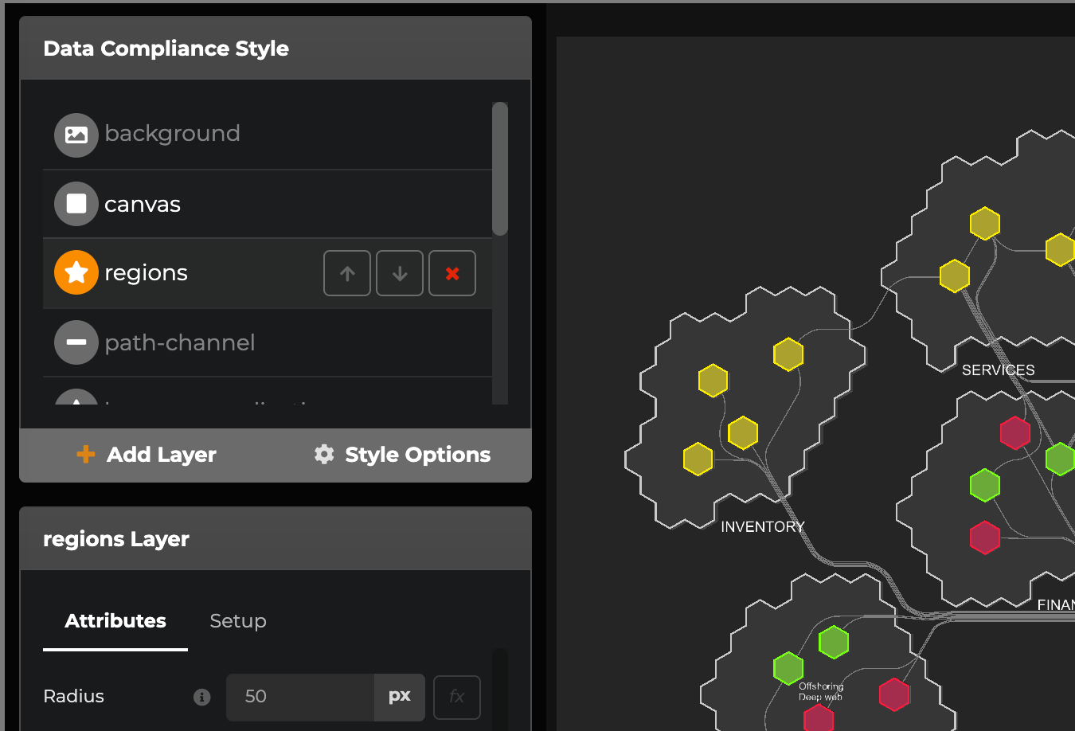Move regions layer down
Screen dimensions: 1075x731
[x=400, y=273]
